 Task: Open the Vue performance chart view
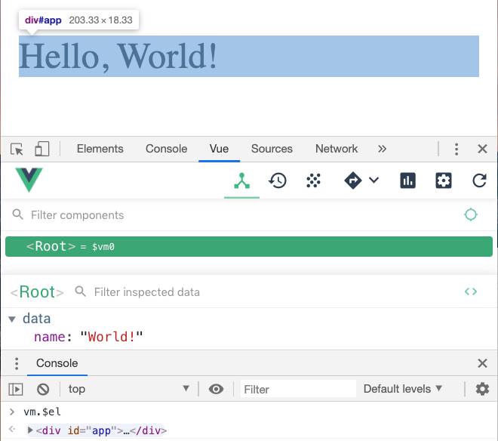[407, 181]
